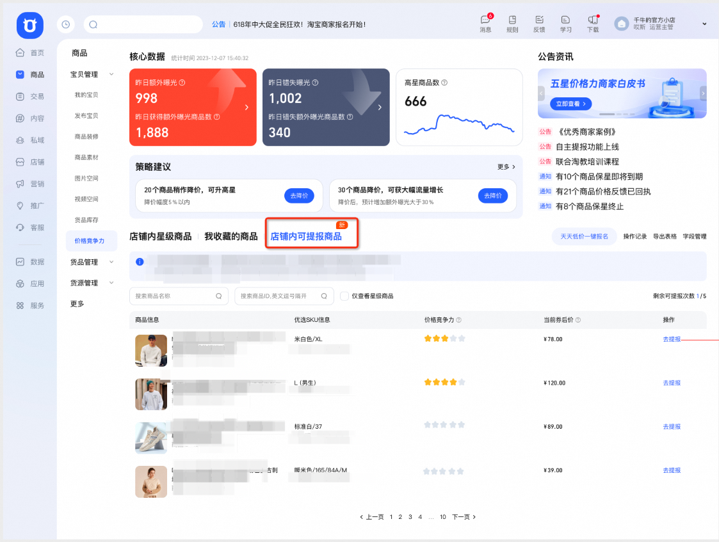Open 图片空间 submenu item
The image size is (719, 542).
(86, 179)
